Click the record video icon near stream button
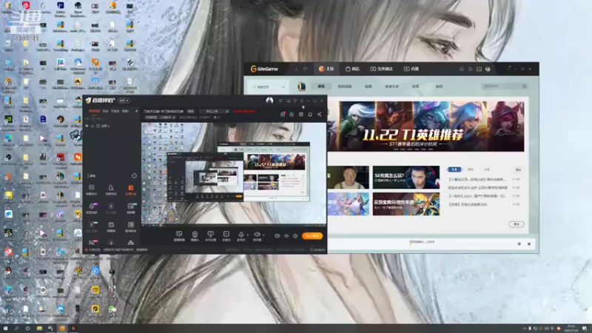Viewport: 592px width, 333px height. point(277,236)
